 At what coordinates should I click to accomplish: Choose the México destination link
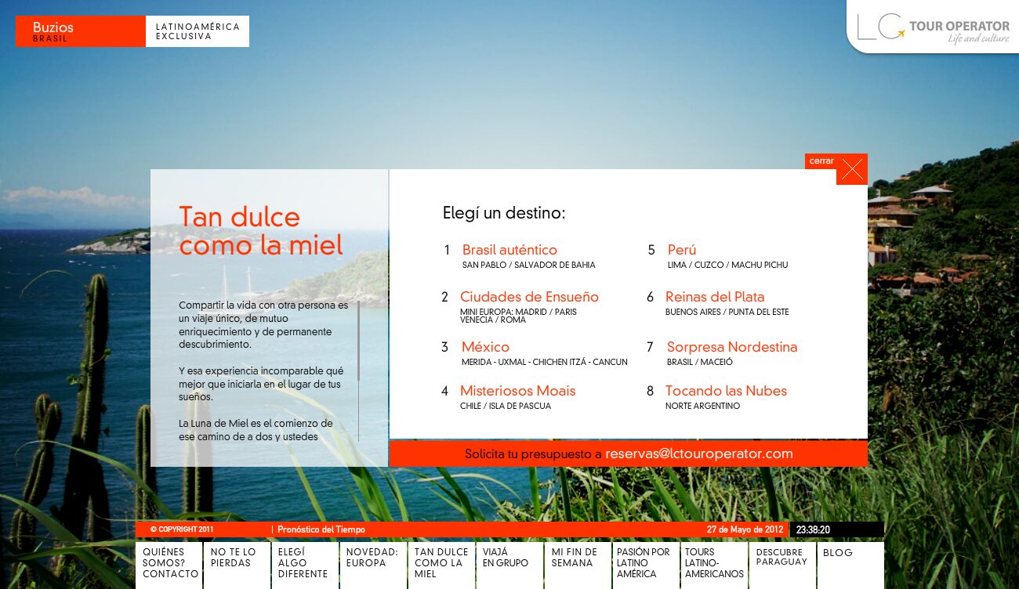(x=485, y=347)
